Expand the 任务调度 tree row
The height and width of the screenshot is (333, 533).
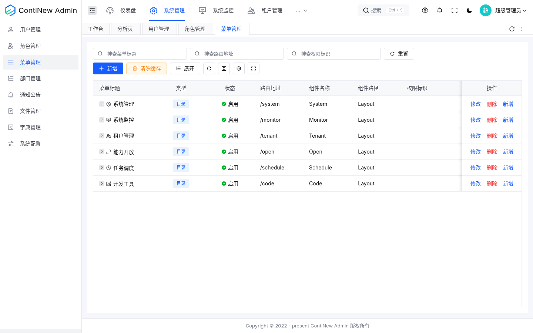tap(102, 168)
